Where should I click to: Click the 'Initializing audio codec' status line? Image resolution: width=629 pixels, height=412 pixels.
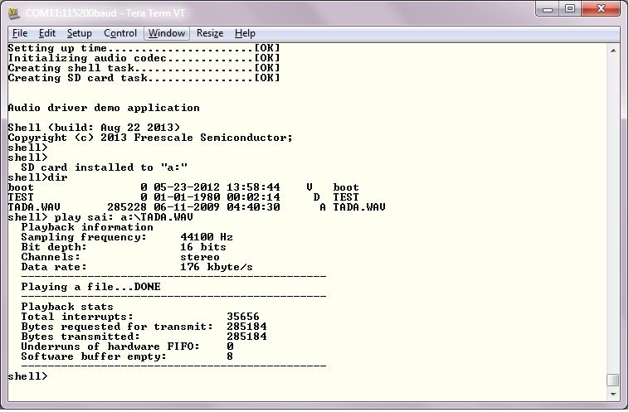(144, 58)
